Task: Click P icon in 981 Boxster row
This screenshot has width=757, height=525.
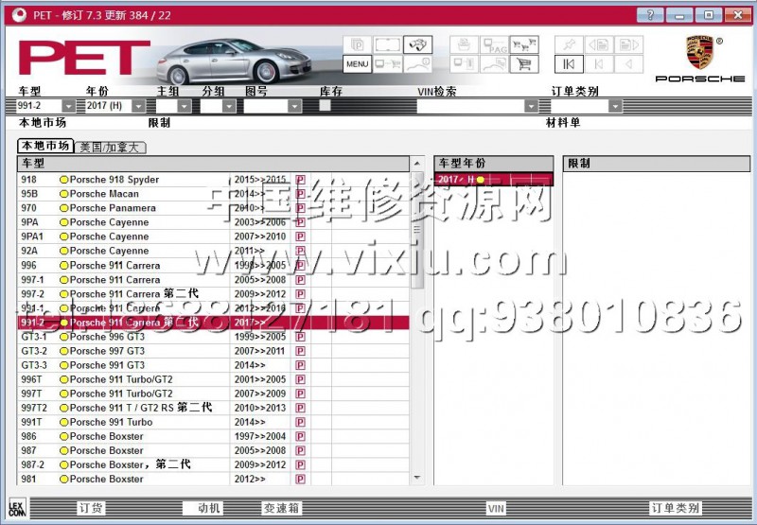Action: pos(300,480)
